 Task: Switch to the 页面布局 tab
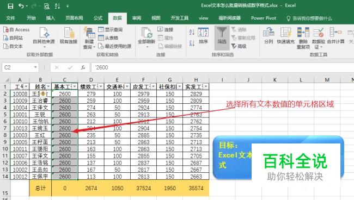pyautogui.click(x=74, y=18)
